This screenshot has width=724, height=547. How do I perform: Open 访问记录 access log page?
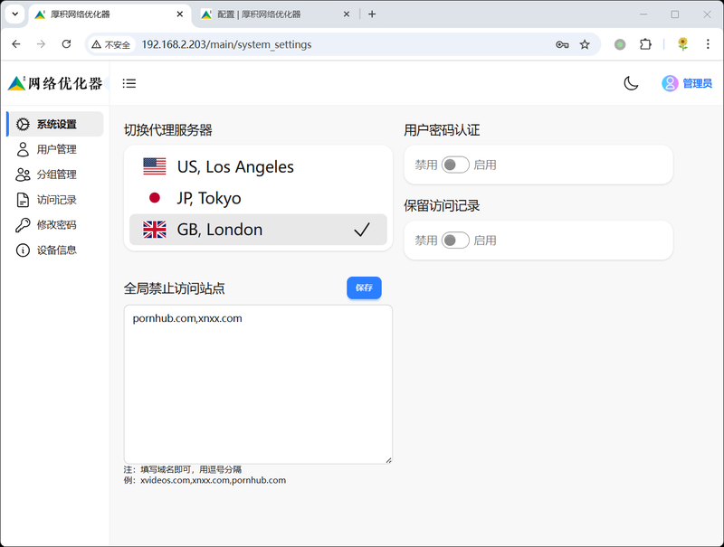click(x=55, y=200)
